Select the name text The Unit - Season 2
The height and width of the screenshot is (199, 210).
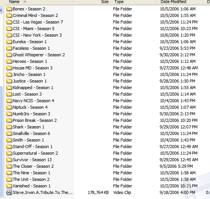pos(31,179)
